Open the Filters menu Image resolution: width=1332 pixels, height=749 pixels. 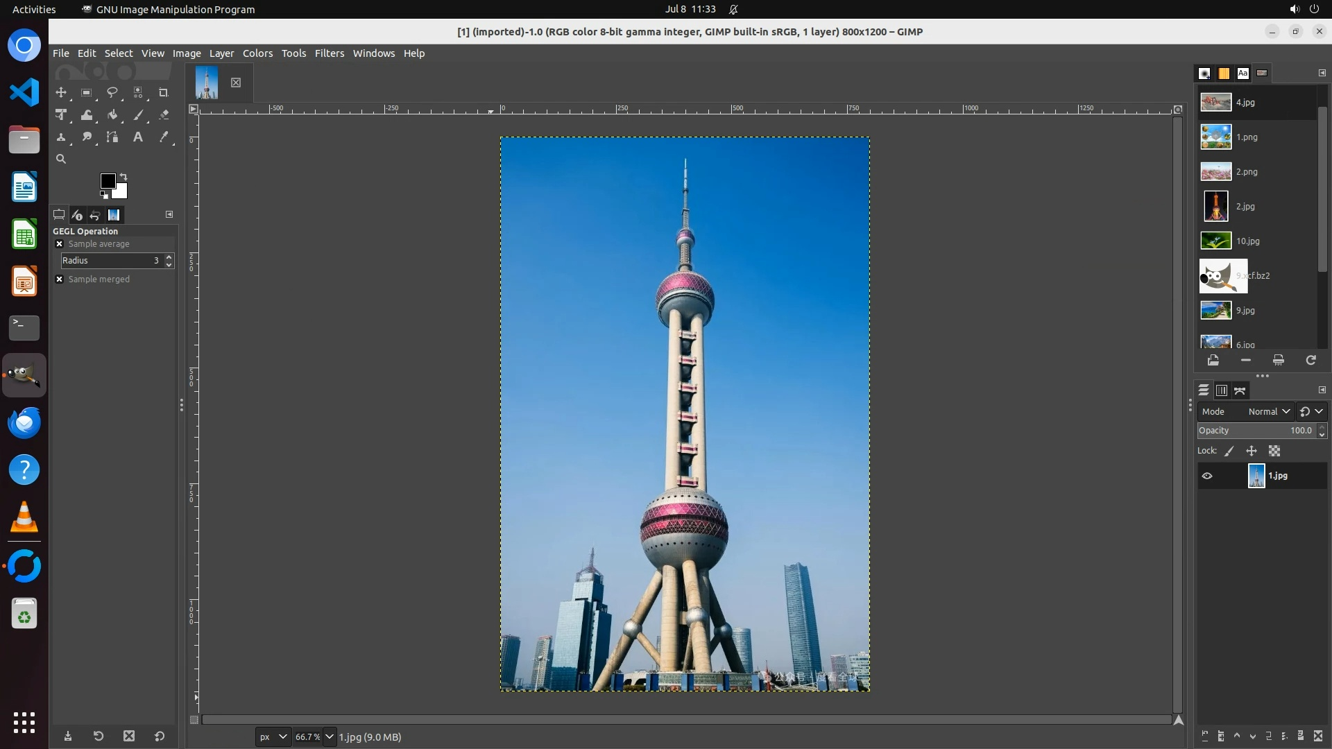pyautogui.click(x=329, y=53)
